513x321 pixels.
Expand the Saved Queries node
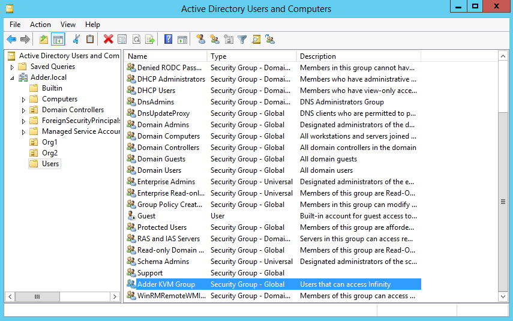[x=12, y=67]
